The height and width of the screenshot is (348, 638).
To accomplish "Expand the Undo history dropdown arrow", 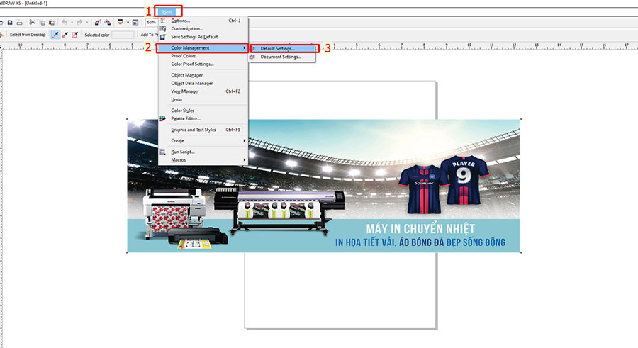I will (x=72, y=23).
